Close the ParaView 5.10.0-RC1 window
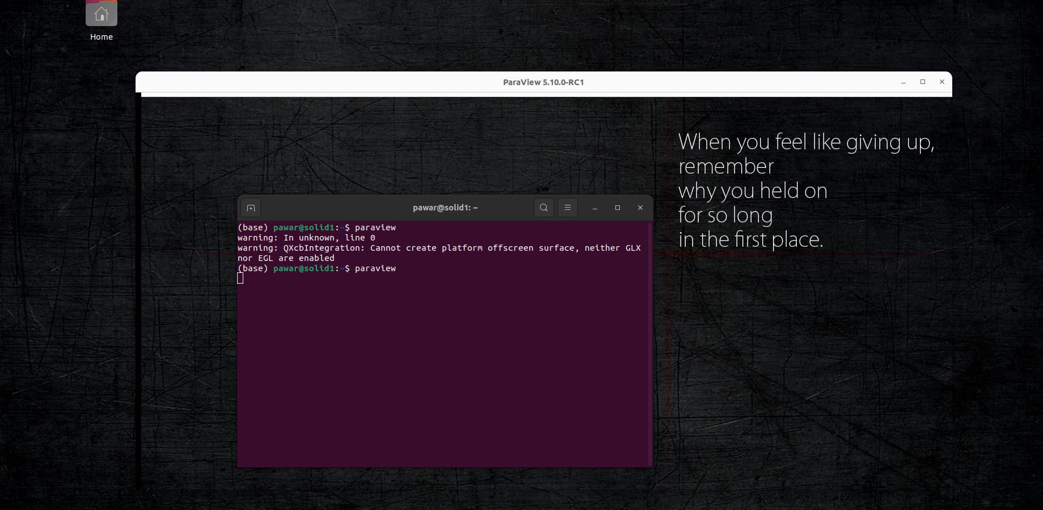 coord(942,82)
